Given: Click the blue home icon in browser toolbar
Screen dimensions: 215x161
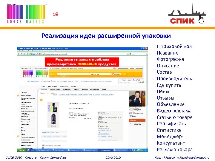Looking at the screenshot, I should (34, 54).
